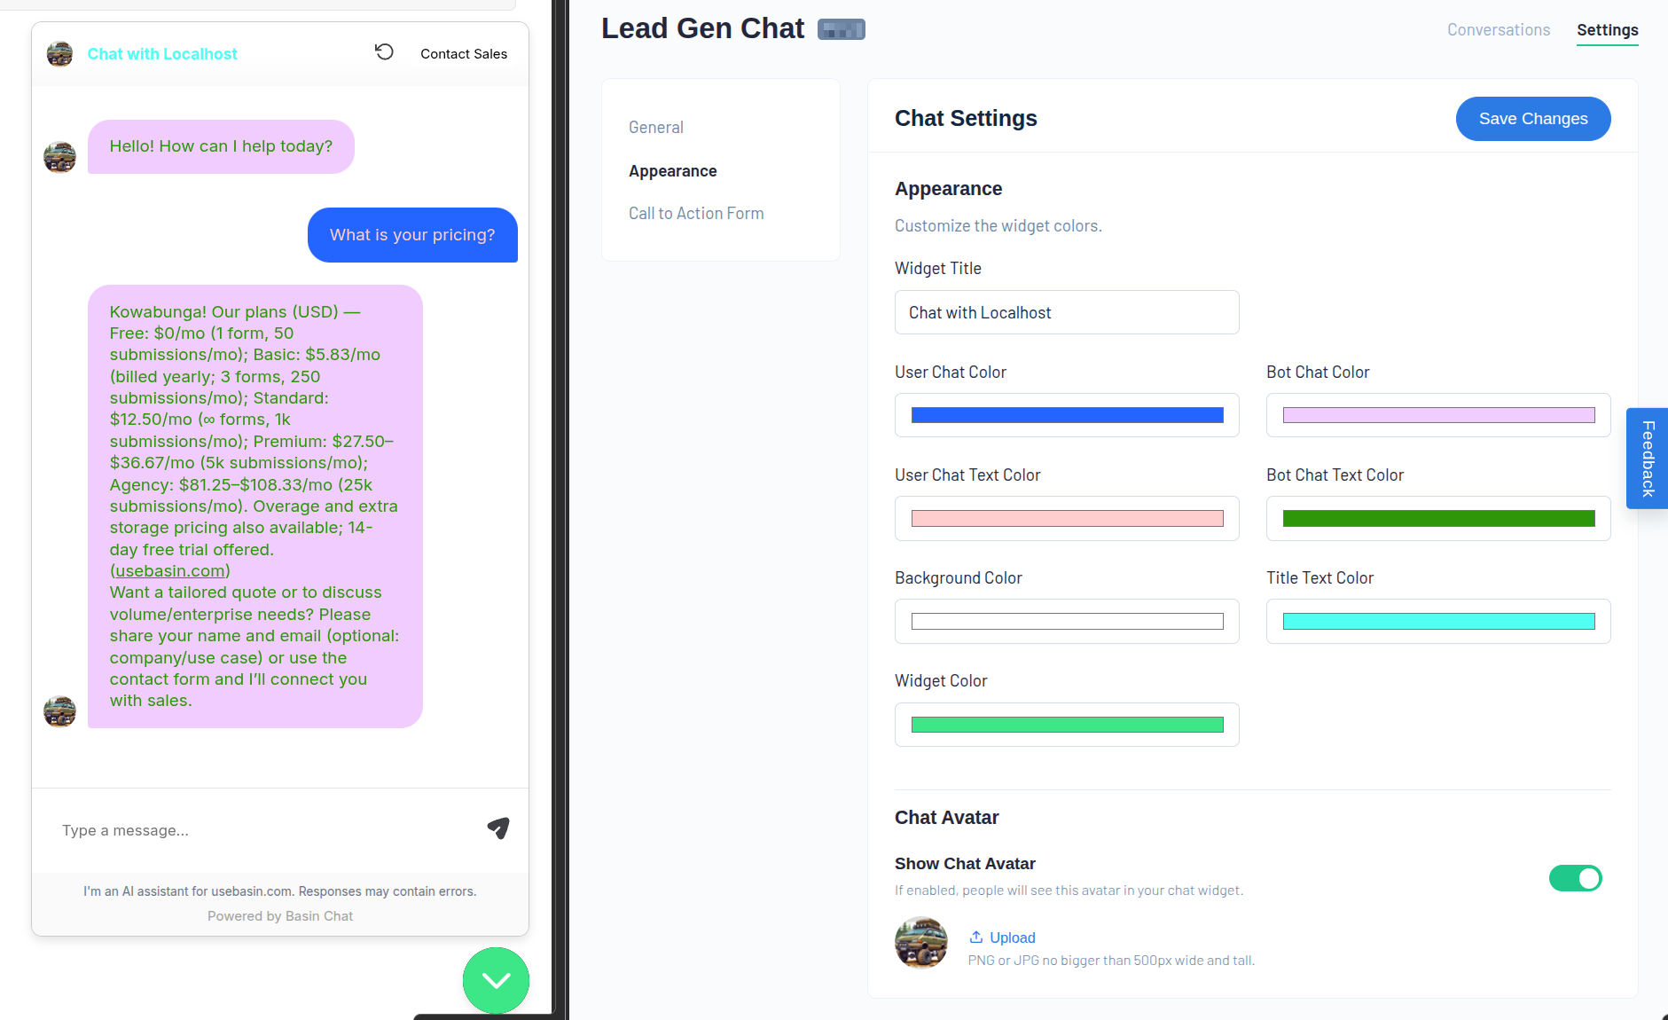The height and width of the screenshot is (1020, 1668).
Task: Open the User Chat Color blue swatch
Action: [1067, 415]
